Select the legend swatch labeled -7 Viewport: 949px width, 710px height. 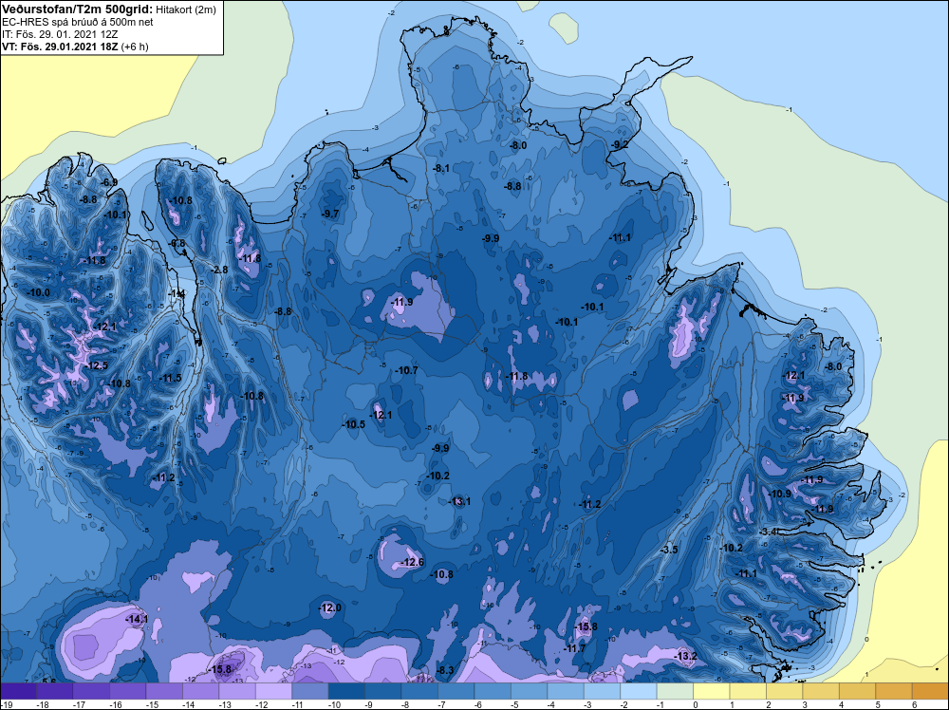click(x=456, y=691)
